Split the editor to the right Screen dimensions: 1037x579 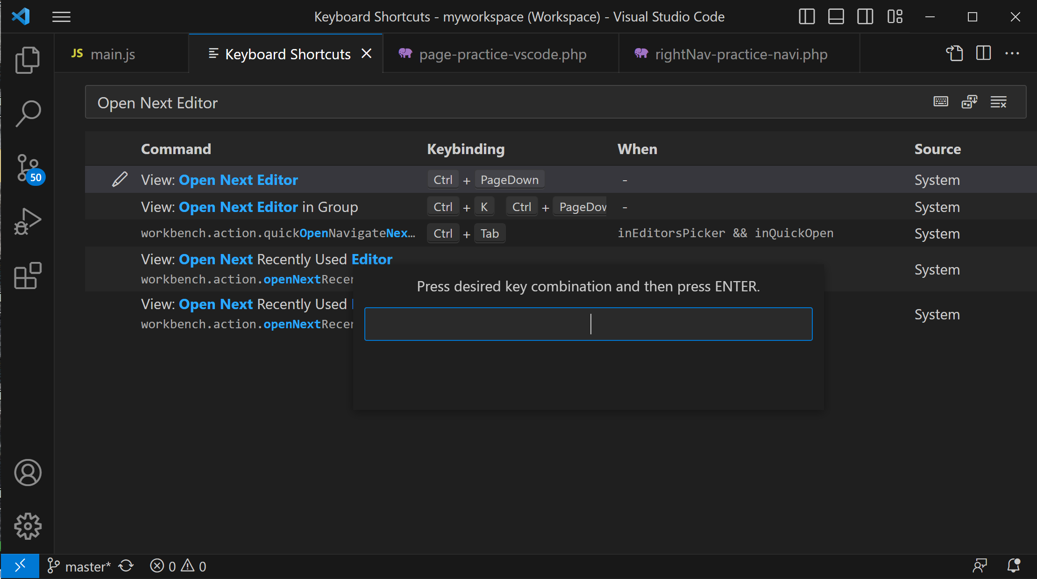click(983, 53)
